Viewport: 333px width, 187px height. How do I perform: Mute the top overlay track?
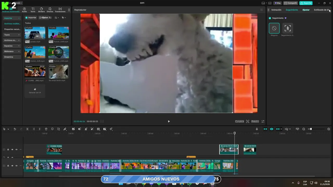pyautogui.click(x=16, y=150)
